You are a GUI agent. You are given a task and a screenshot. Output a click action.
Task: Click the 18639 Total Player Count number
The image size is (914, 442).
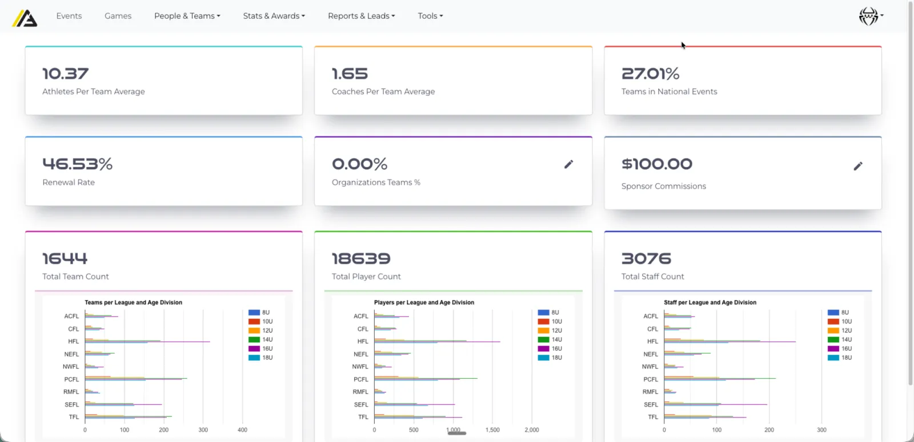point(361,258)
